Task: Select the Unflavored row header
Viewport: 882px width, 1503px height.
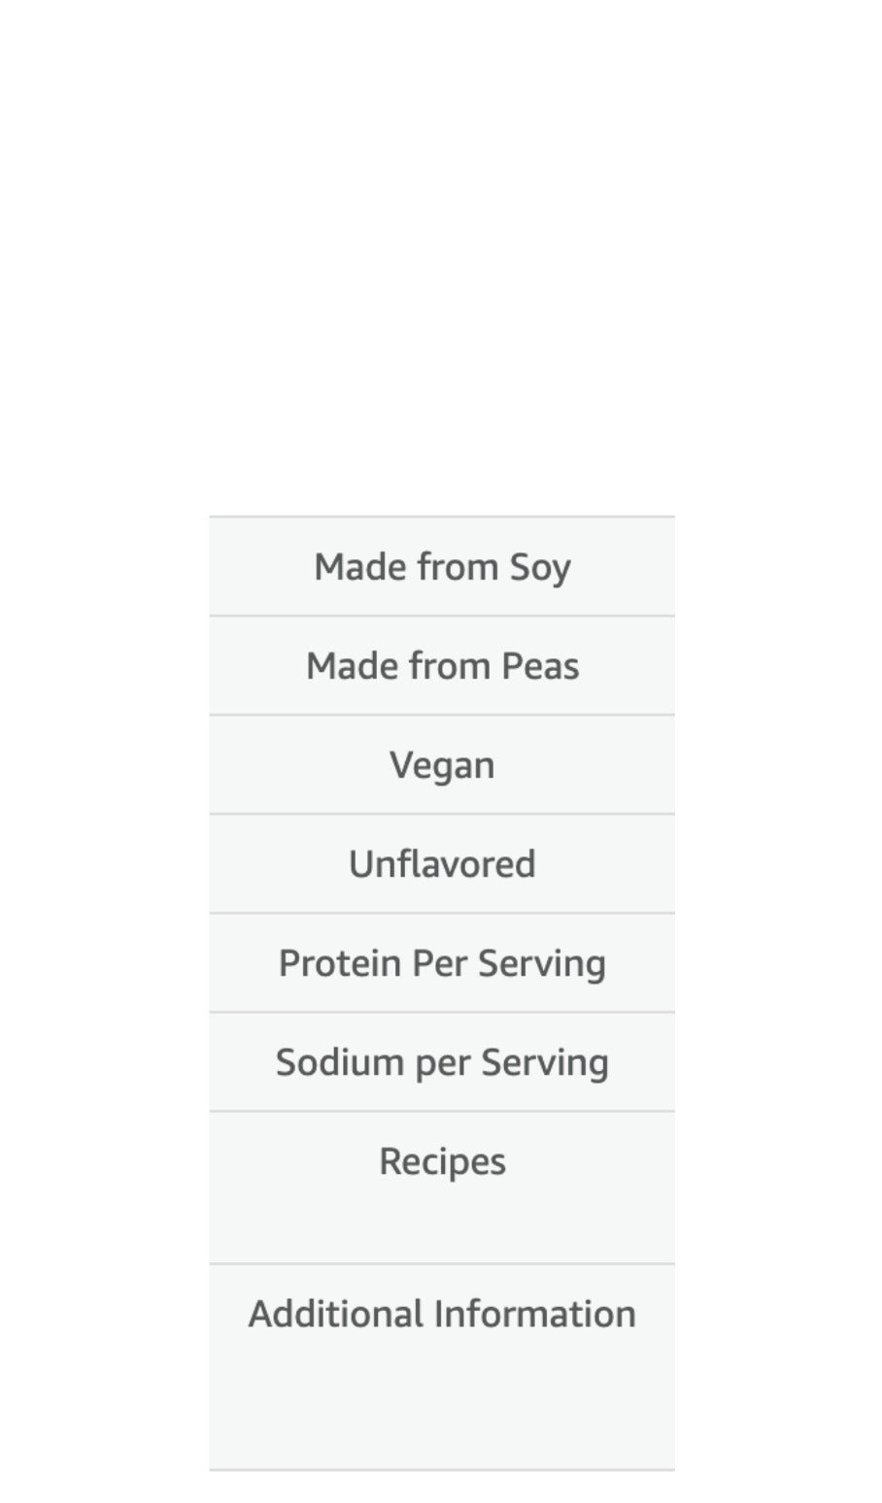Action: [442, 864]
